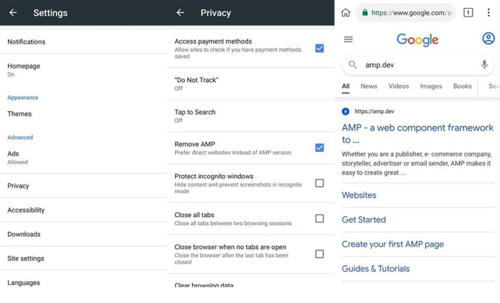Open the tab switcher showing 1 tab
The height and width of the screenshot is (303, 500).
coord(468,12)
